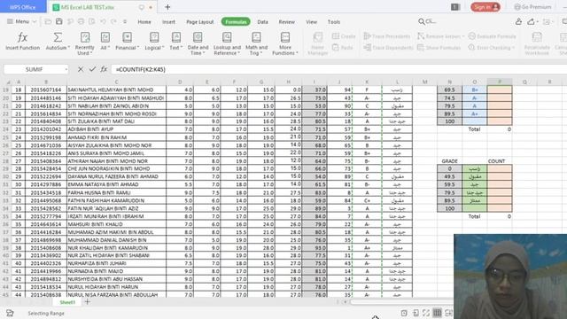Expand Error Checking dropdown
The height and width of the screenshot is (319, 567).
click(513, 47)
